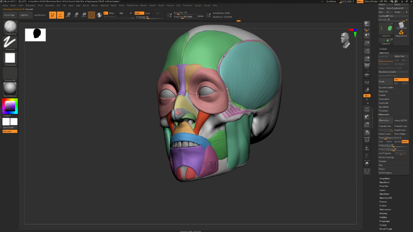Switch to the Scale transform tool
Viewport: 413px width, 232px height.
coord(76,15)
